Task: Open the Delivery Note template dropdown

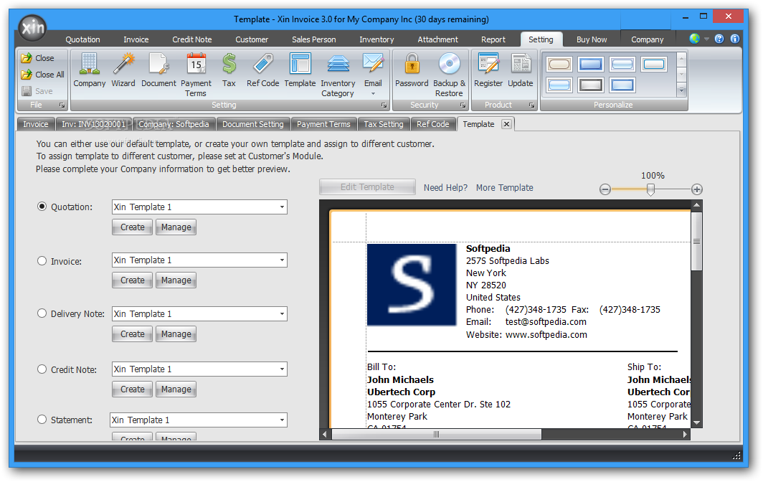Action: (282, 314)
